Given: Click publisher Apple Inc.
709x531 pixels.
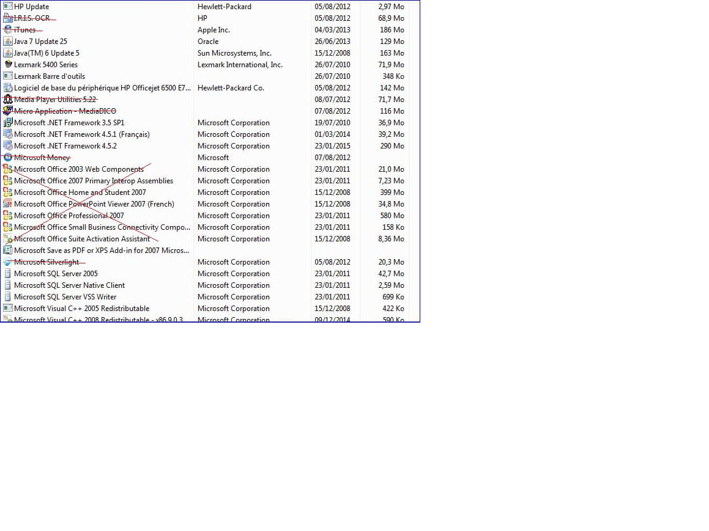Looking at the screenshot, I should [x=213, y=30].
